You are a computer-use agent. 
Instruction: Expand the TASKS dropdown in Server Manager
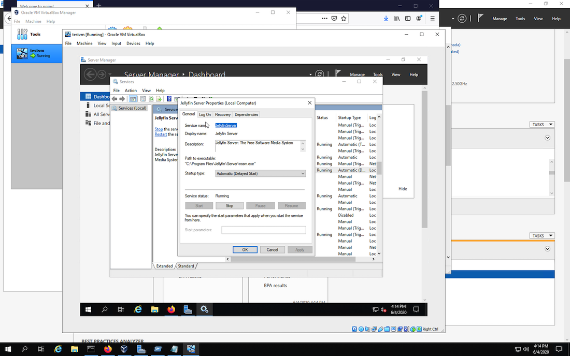[x=542, y=124]
